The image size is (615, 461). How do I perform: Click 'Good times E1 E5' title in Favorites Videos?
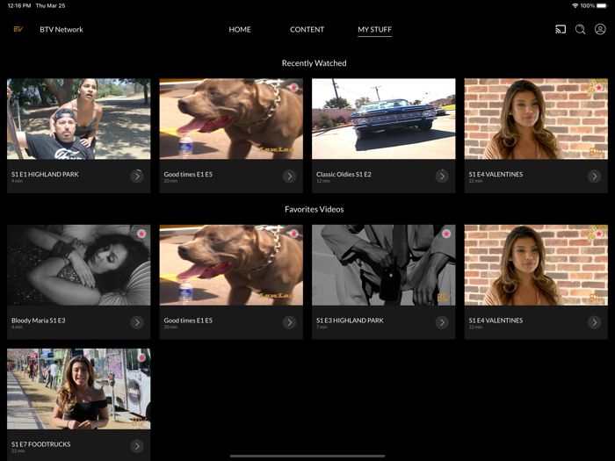click(188, 321)
